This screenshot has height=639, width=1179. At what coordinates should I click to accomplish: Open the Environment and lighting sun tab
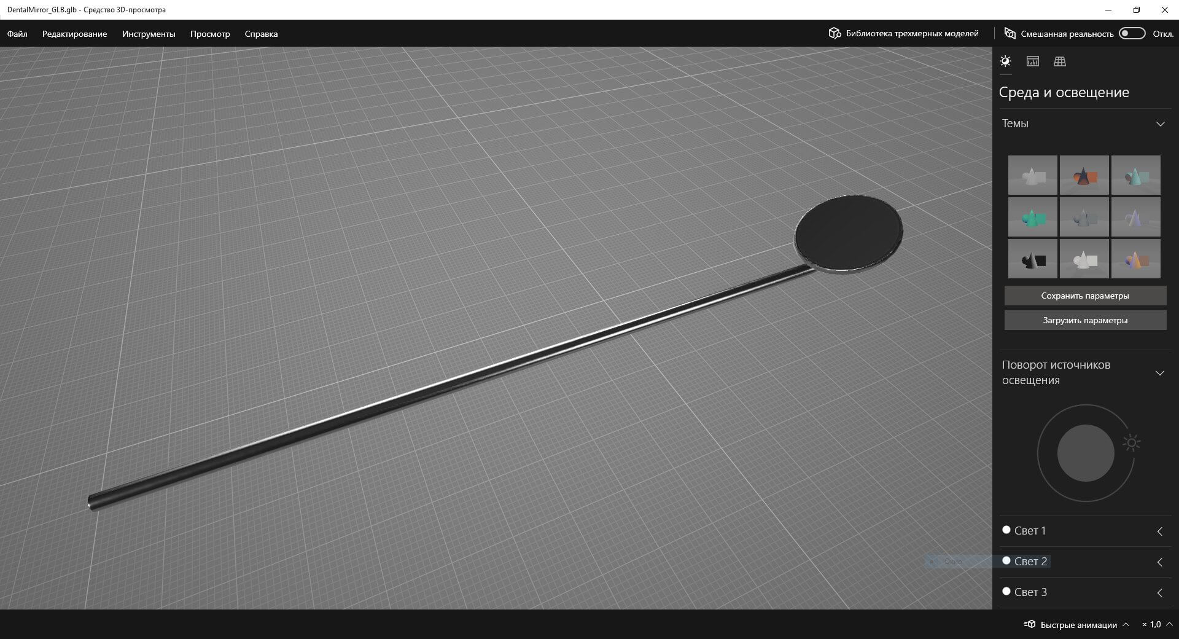click(x=1005, y=61)
